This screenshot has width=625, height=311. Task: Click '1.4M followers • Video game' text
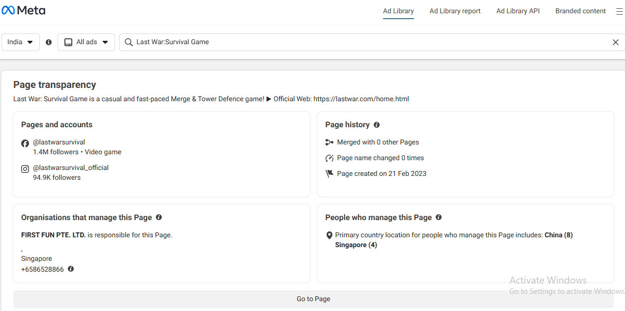77,152
